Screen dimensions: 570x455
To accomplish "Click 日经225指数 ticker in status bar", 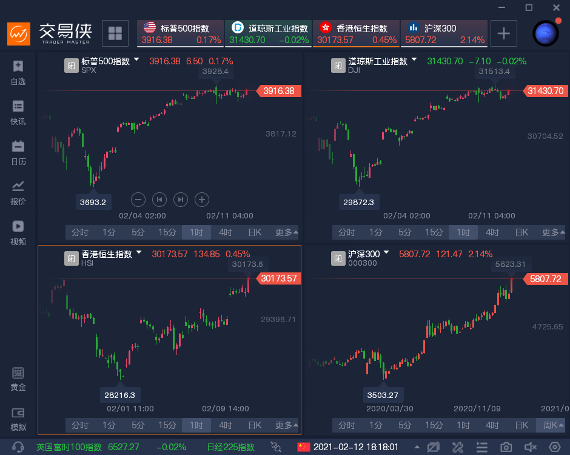I will [x=231, y=447].
